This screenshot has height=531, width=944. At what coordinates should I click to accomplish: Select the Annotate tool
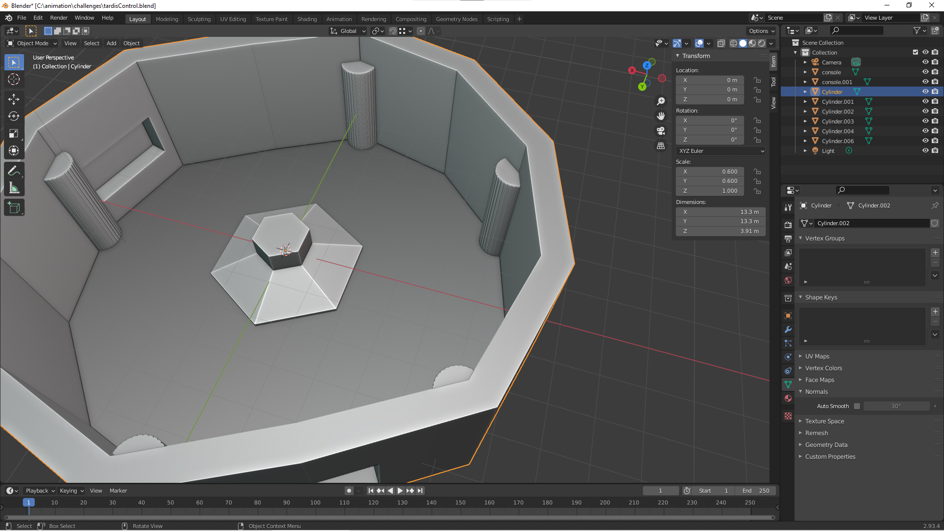(x=14, y=171)
